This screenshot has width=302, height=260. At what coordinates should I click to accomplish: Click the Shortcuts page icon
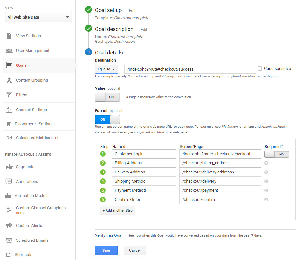pyautogui.click(x=8, y=255)
